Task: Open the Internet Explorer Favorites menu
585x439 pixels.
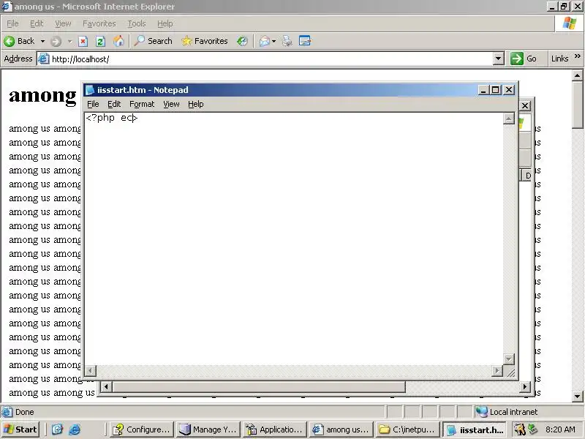Action: pos(99,23)
